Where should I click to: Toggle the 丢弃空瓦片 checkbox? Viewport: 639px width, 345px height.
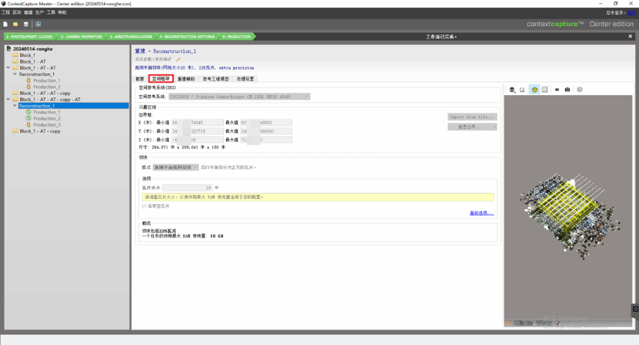pyautogui.click(x=144, y=206)
